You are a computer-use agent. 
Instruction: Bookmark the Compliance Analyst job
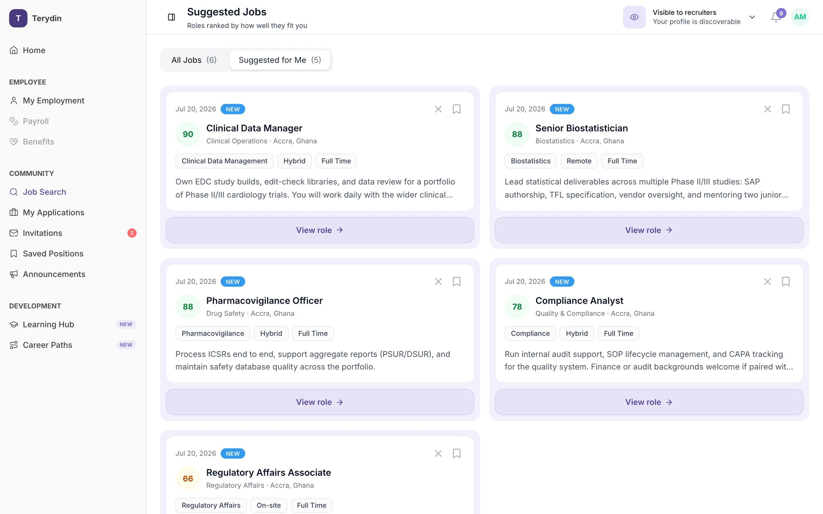pos(786,281)
